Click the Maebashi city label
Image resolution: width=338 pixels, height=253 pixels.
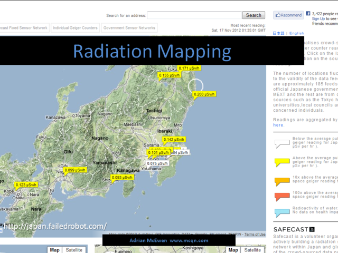coord(133,124)
